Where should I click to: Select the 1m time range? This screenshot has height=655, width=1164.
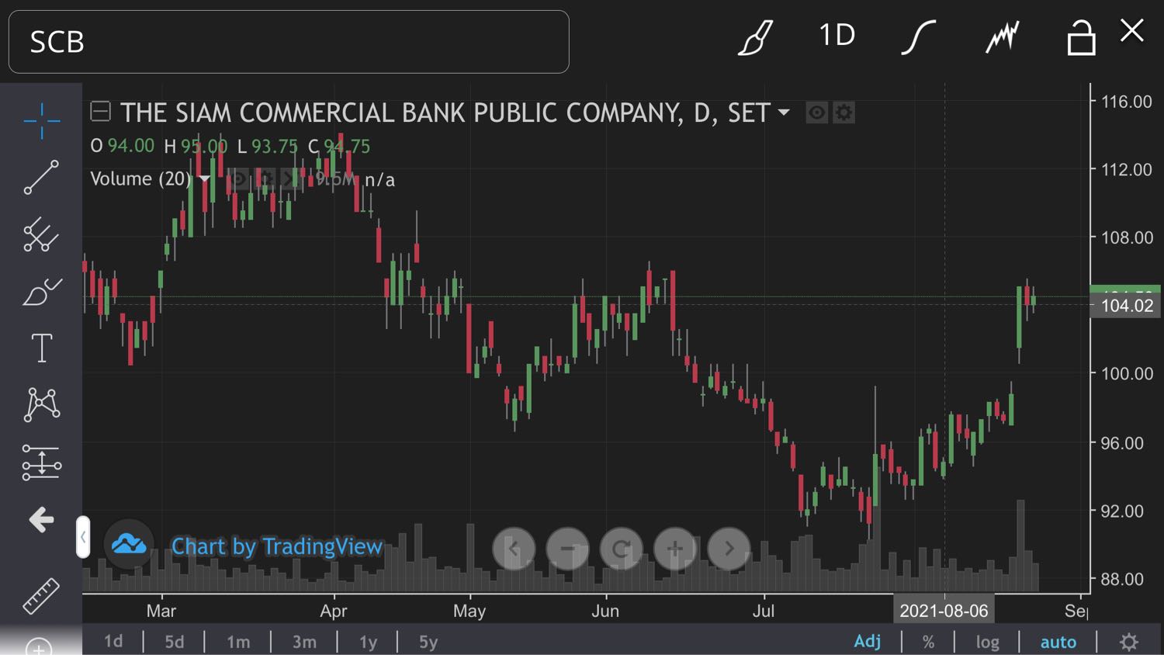(x=238, y=642)
